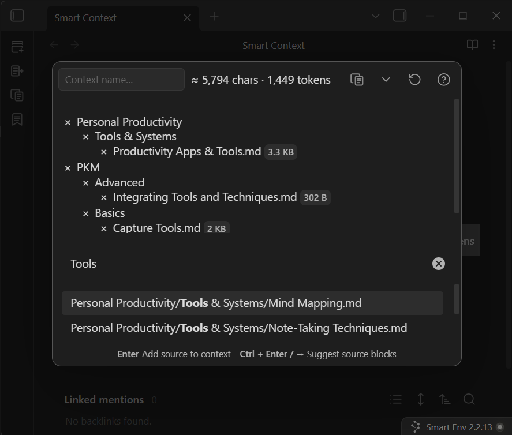Expand the tab list dropdown arrow

(x=375, y=16)
